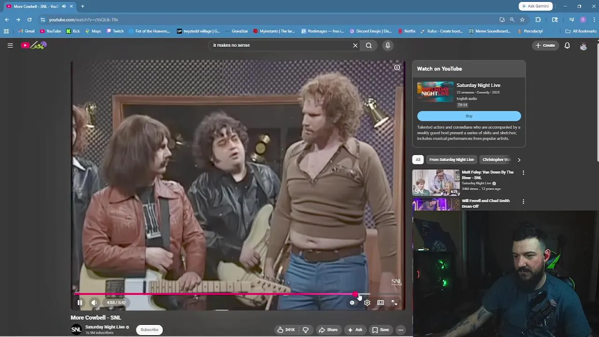
Task: Toggle the autoplay switch in the player
Action: (x=352, y=303)
